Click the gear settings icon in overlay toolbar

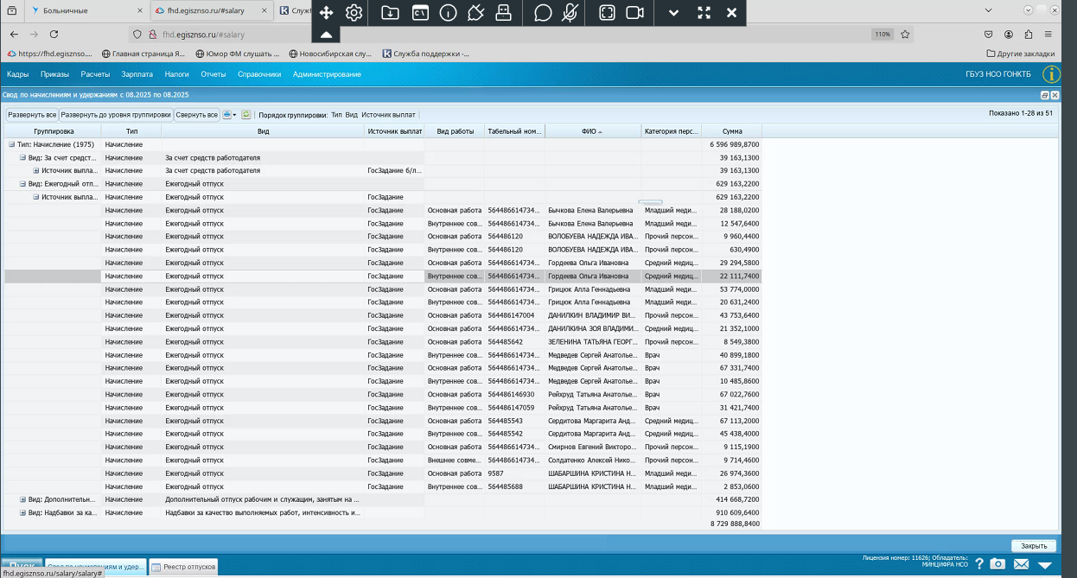pos(354,13)
